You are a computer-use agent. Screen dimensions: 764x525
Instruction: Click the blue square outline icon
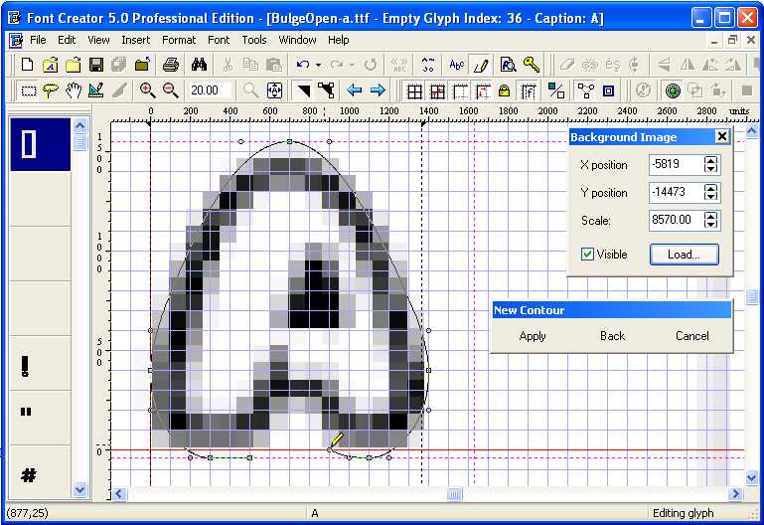click(608, 90)
